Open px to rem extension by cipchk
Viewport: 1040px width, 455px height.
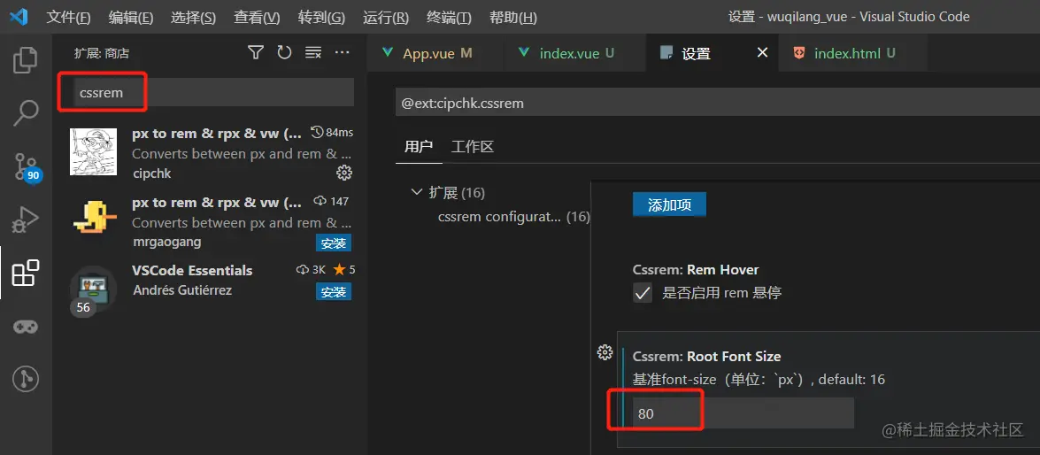(x=217, y=134)
